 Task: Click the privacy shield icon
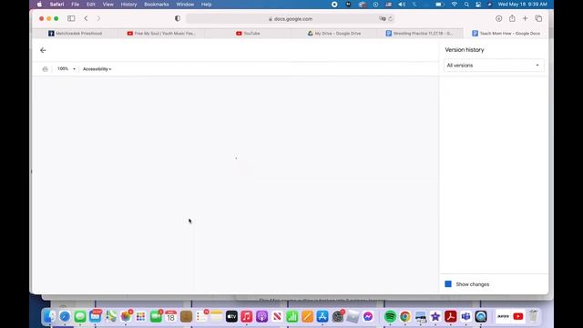[178, 18]
